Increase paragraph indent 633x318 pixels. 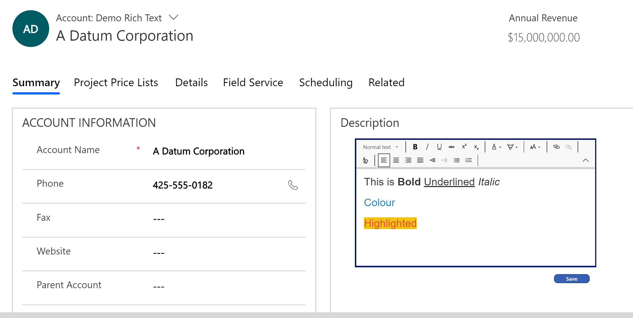tap(432, 160)
